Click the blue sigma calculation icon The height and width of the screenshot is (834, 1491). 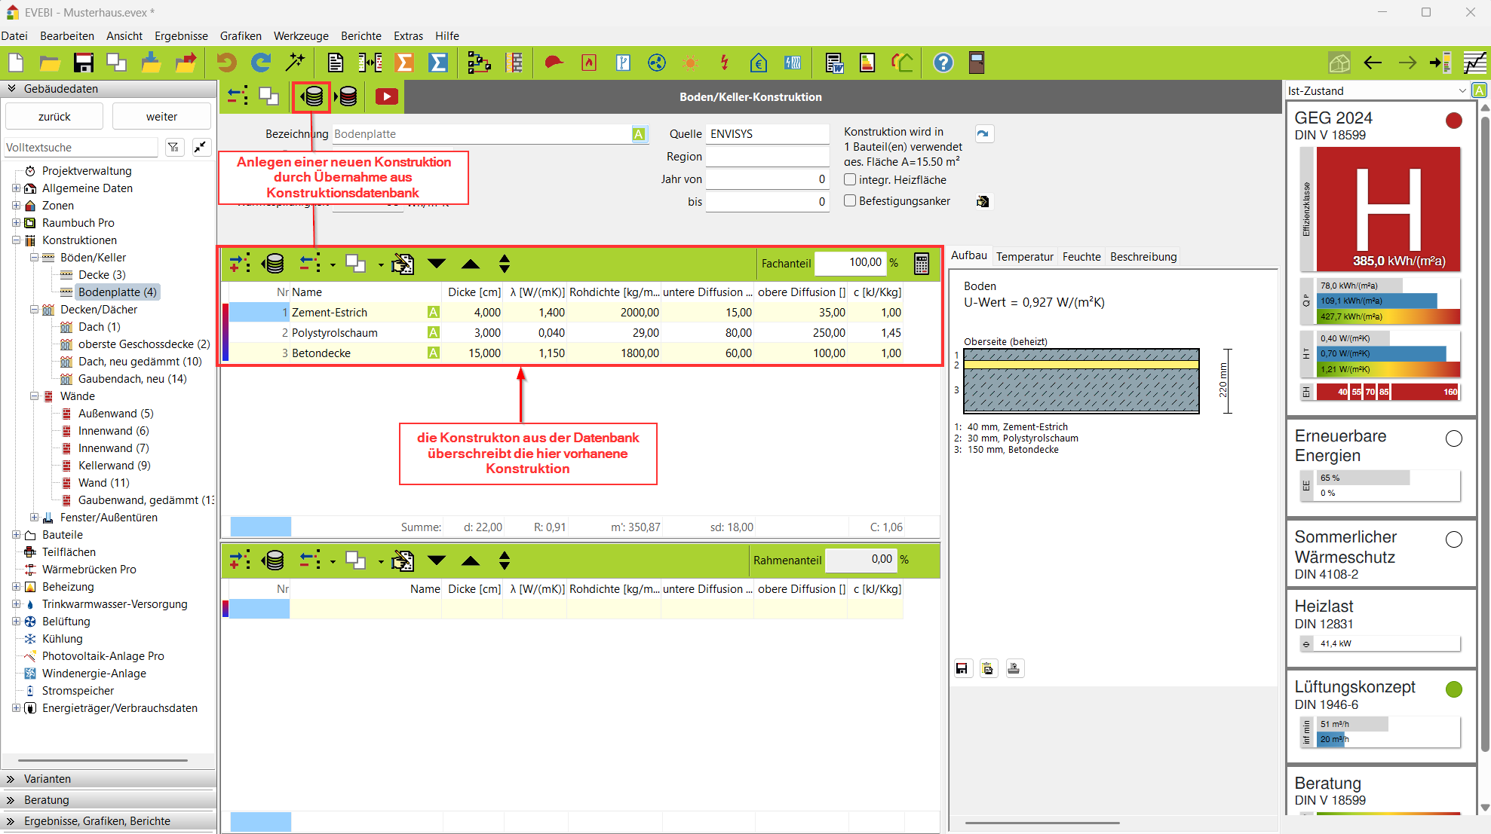tap(438, 63)
